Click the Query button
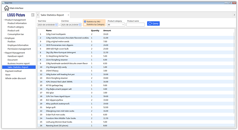This screenshot has height=130, width=238. pyautogui.click(x=153, y=23)
